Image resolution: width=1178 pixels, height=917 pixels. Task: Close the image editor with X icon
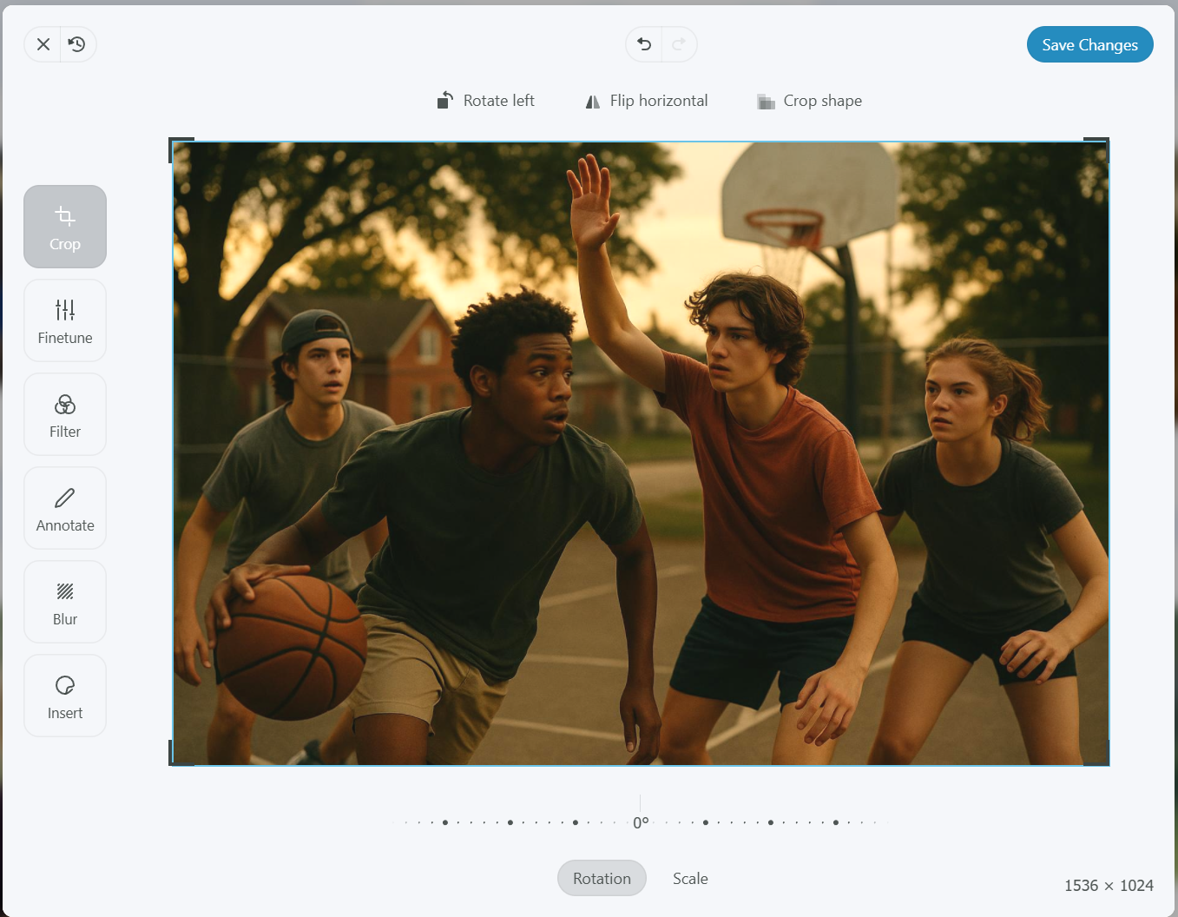(x=43, y=44)
